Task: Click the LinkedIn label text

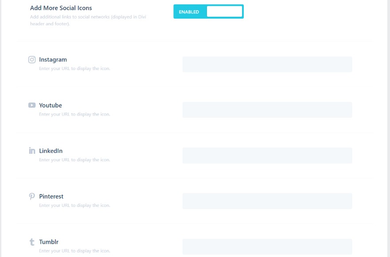Action: (x=51, y=151)
